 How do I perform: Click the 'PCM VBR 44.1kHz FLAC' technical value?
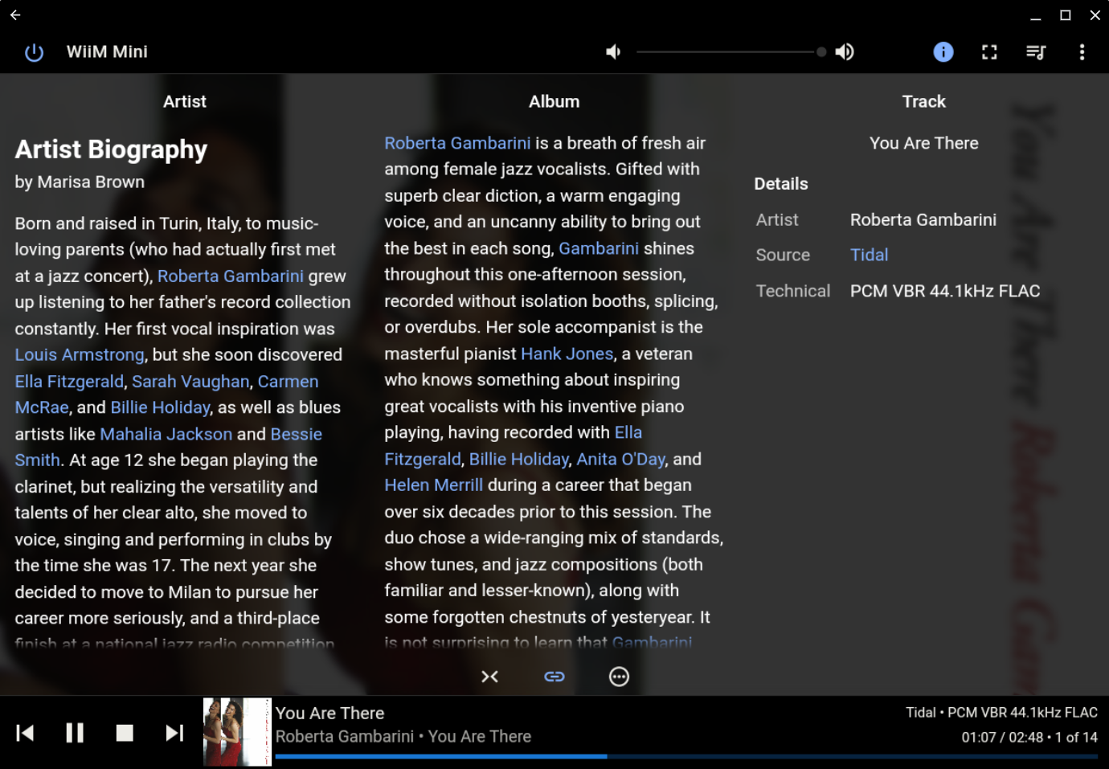coord(945,291)
